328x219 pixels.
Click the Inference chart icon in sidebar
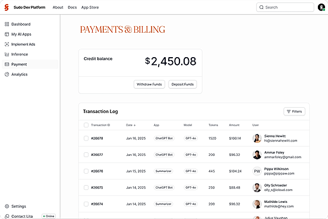click(7, 54)
